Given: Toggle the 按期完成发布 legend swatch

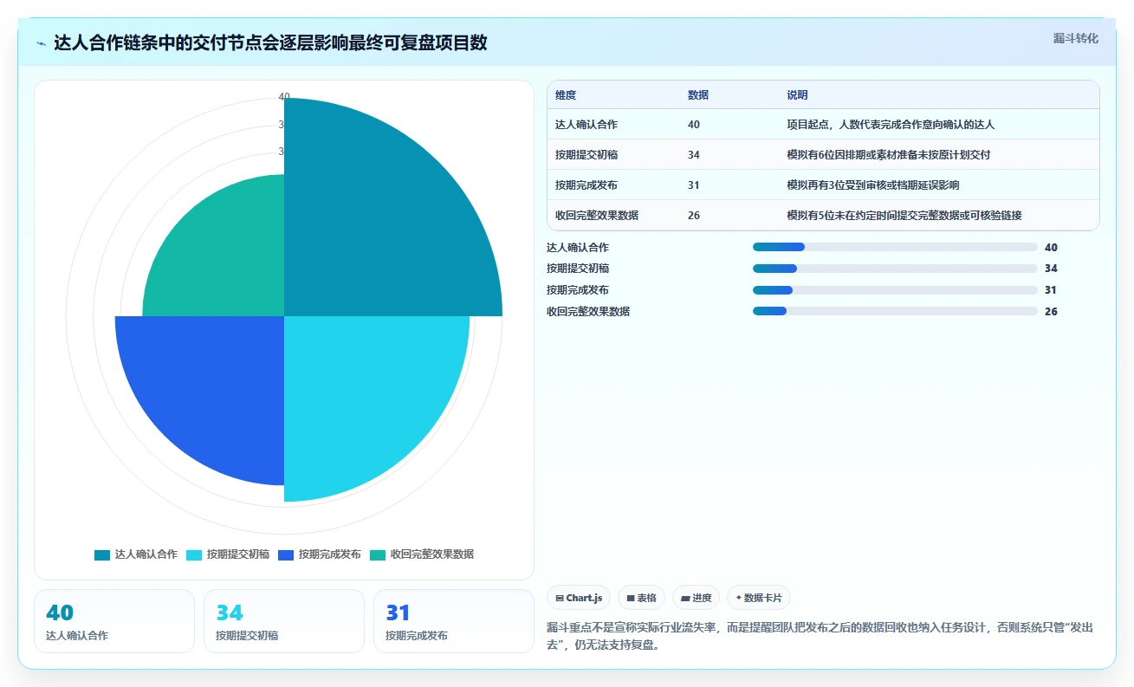Looking at the screenshot, I should point(286,554).
